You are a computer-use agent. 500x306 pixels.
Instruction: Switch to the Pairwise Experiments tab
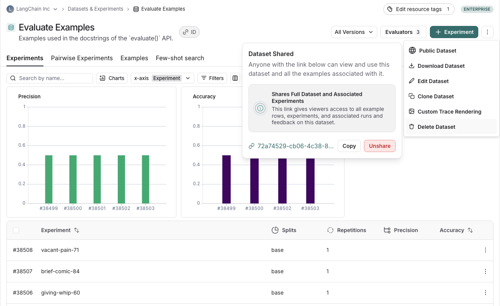coord(82,58)
